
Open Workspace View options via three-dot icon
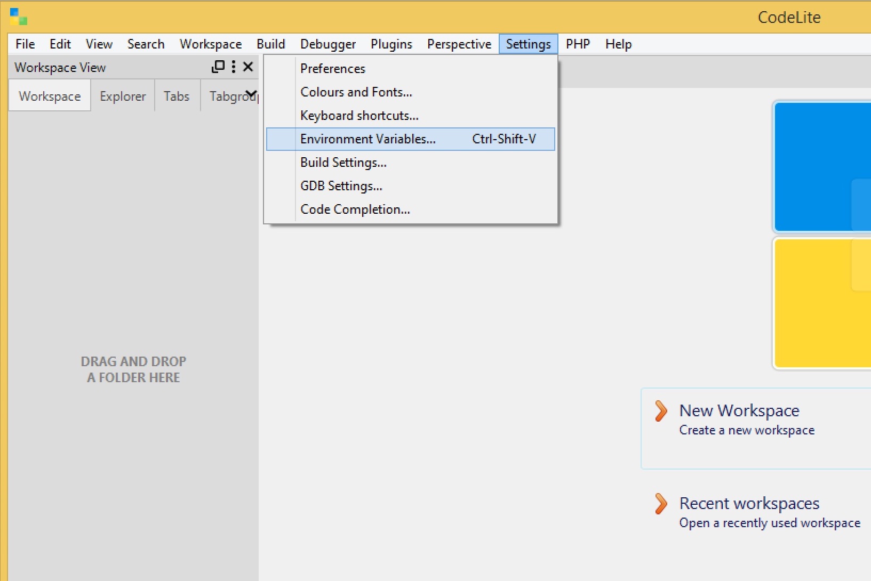point(234,67)
